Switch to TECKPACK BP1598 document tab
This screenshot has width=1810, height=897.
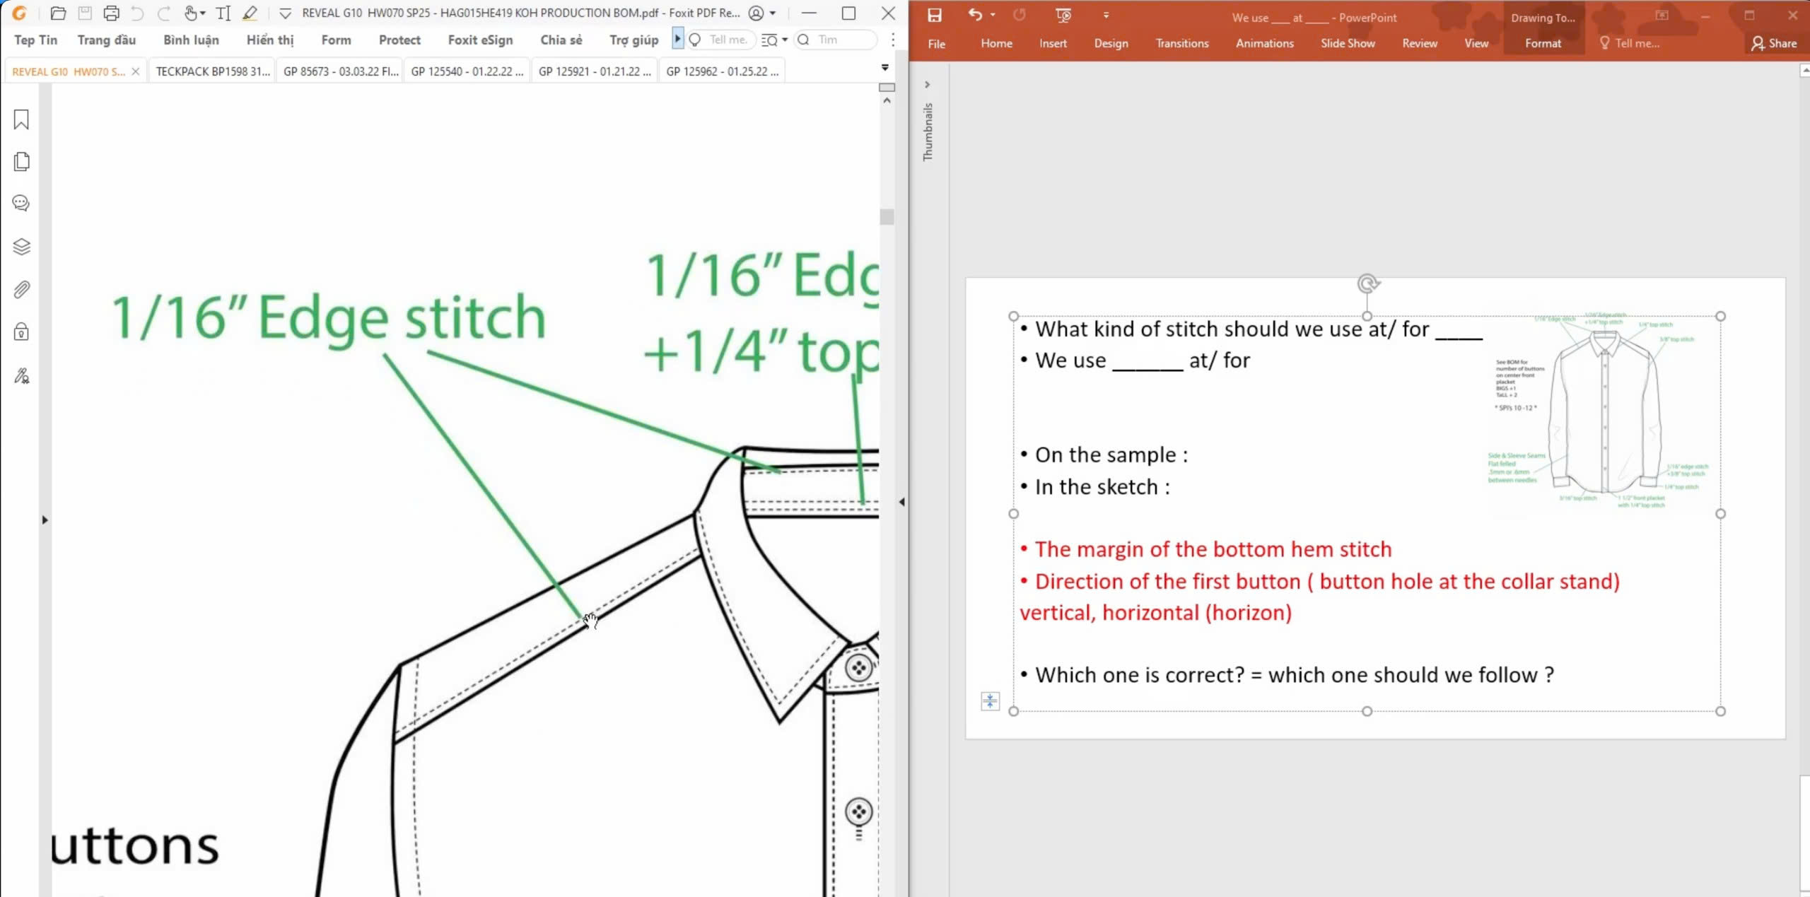(x=212, y=71)
